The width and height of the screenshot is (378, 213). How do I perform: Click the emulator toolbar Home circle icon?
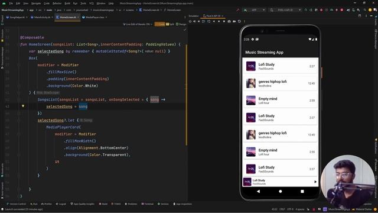point(219,21)
